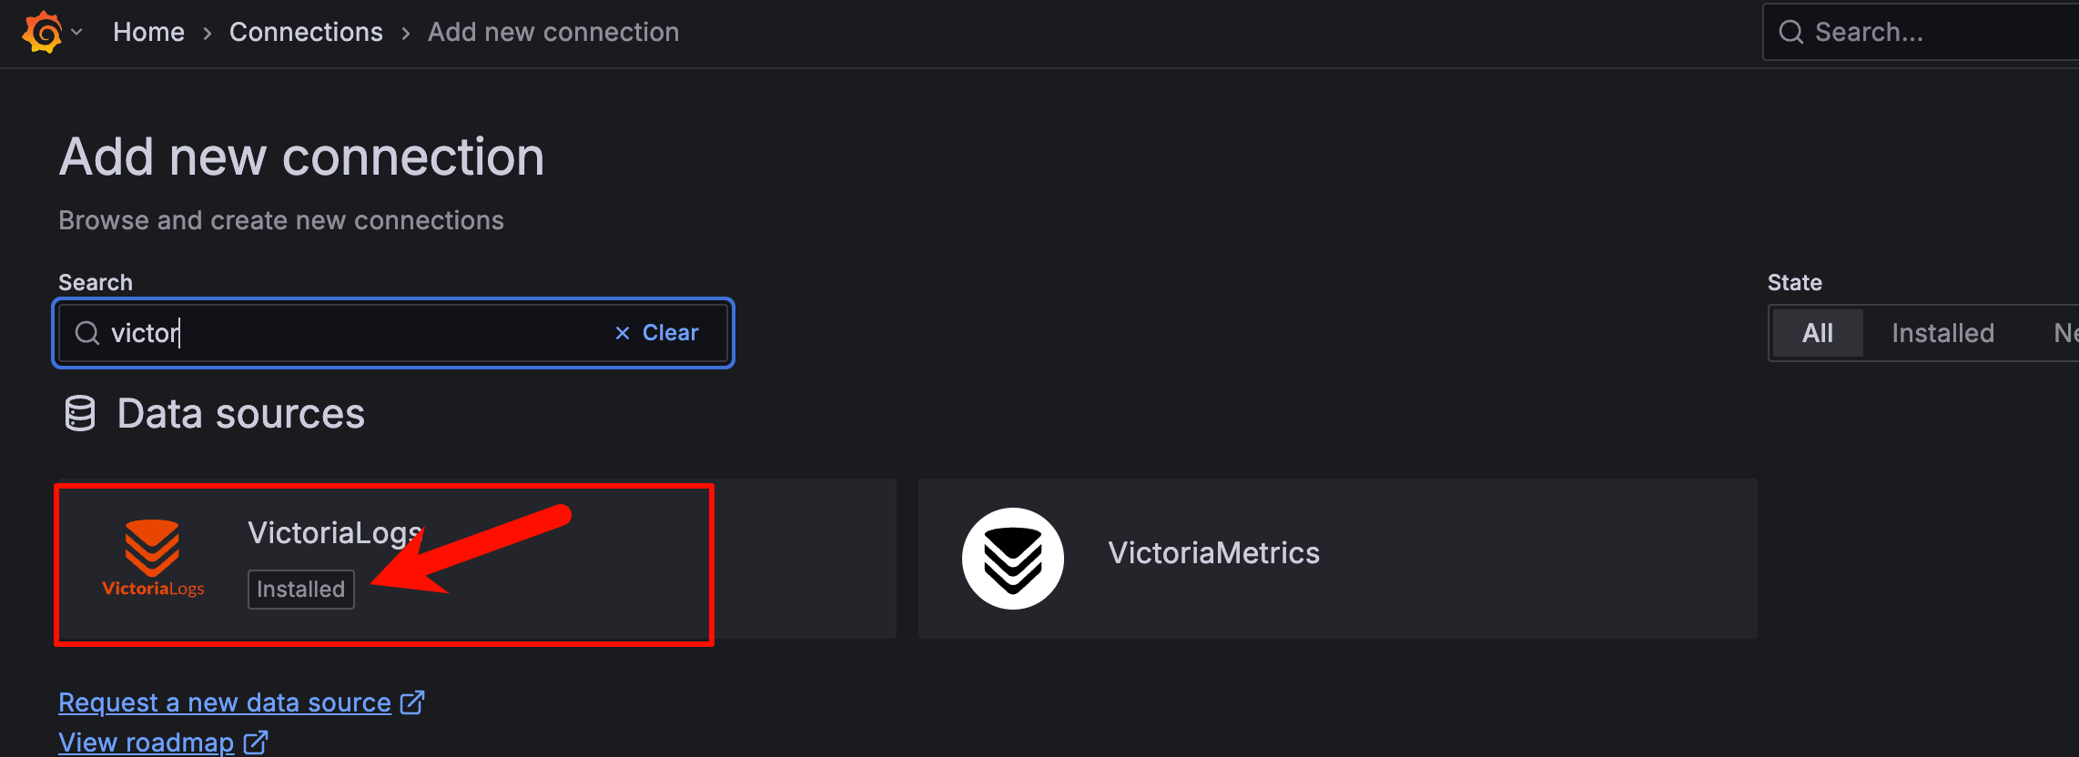2079x757 pixels.
Task: Open Request a new data source link
Action: coord(225,702)
